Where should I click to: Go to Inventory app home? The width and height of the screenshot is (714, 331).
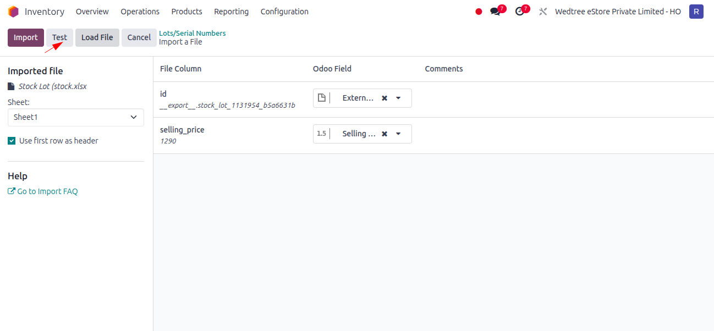(45, 12)
